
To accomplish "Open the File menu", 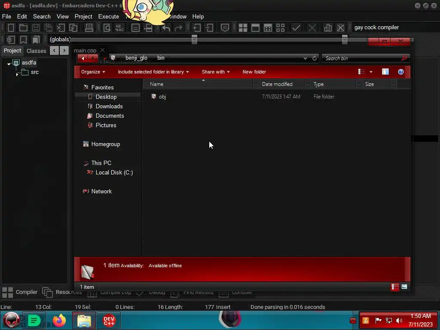I will pos(6,17).
